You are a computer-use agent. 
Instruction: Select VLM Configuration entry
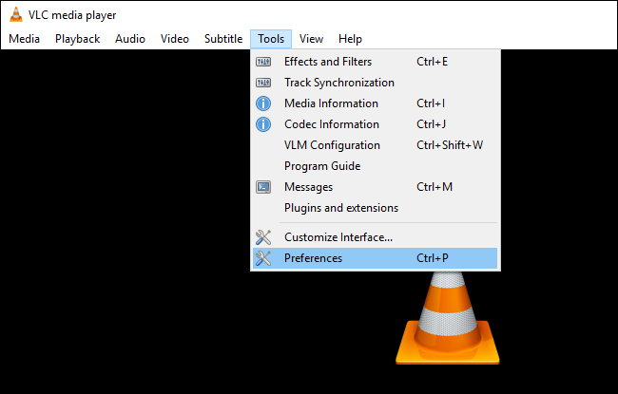pos(332,145)
